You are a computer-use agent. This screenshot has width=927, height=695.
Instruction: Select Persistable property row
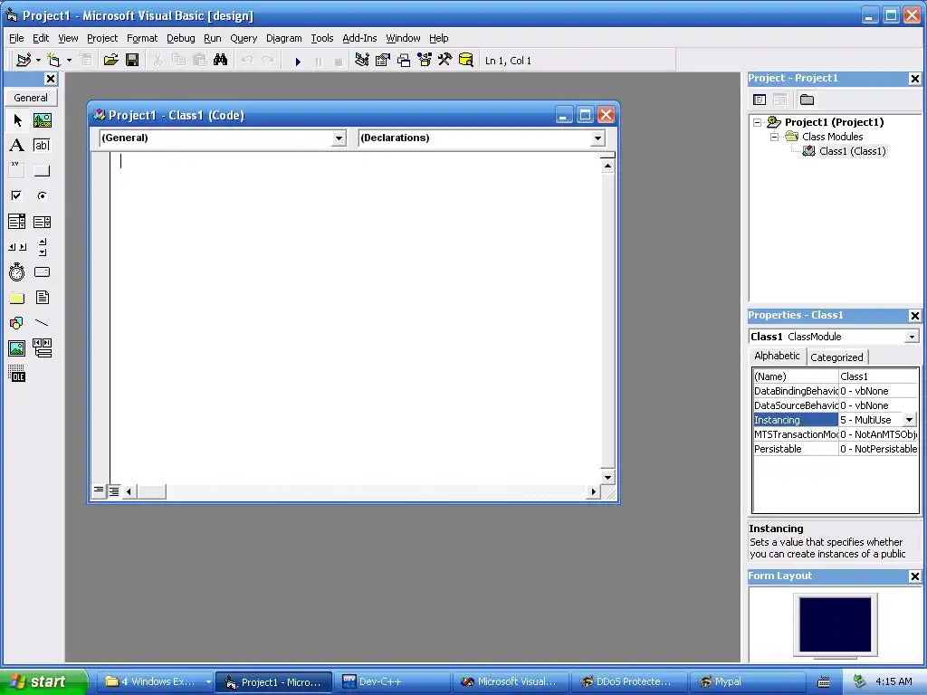click(x=836, y=449)
